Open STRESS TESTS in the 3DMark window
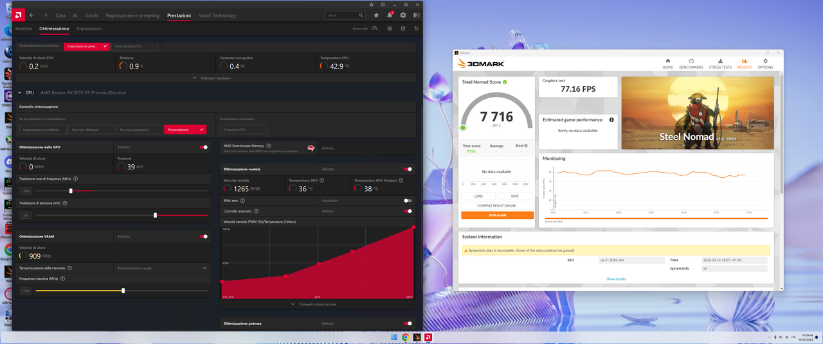 pyautogui.click(x=720, y=64)
